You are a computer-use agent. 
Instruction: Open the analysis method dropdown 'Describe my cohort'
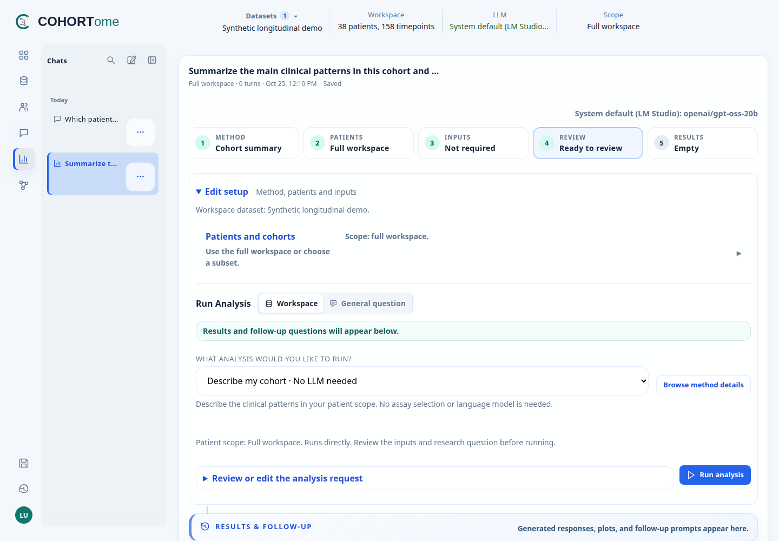click(422, 381)
